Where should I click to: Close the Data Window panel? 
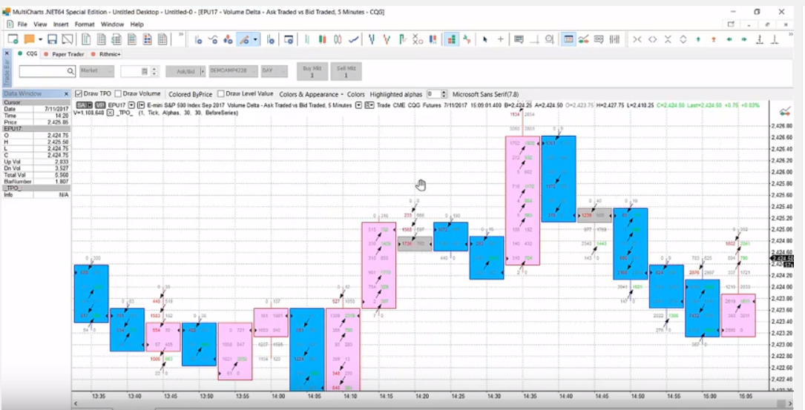click(67, 93)
